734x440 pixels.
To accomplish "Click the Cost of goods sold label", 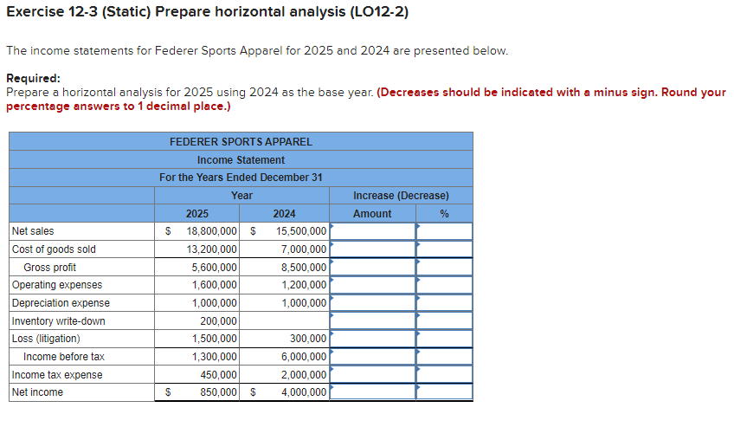I will (54, 249).
